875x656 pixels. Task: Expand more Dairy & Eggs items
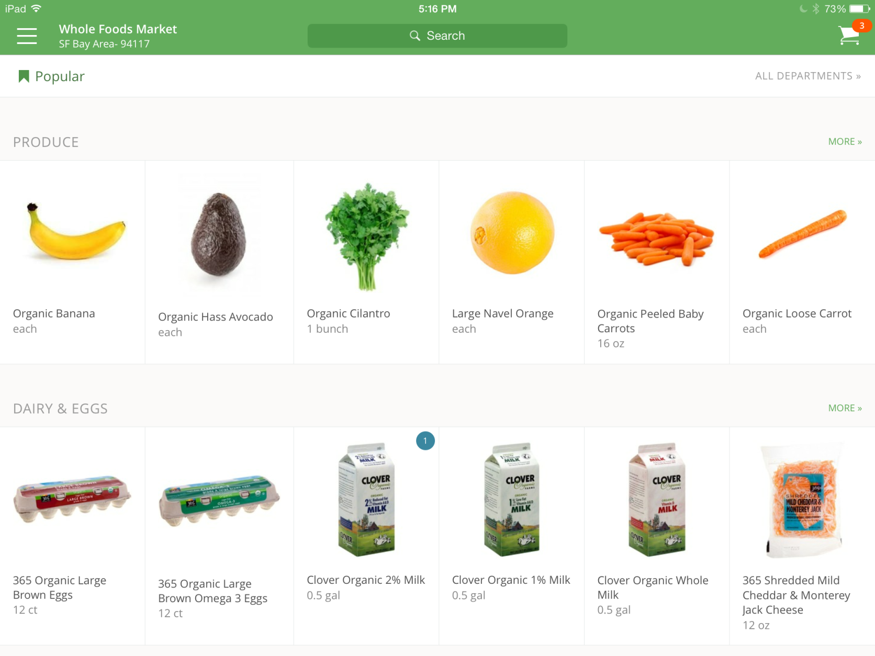pyautogui.click(x=845, y=408)
